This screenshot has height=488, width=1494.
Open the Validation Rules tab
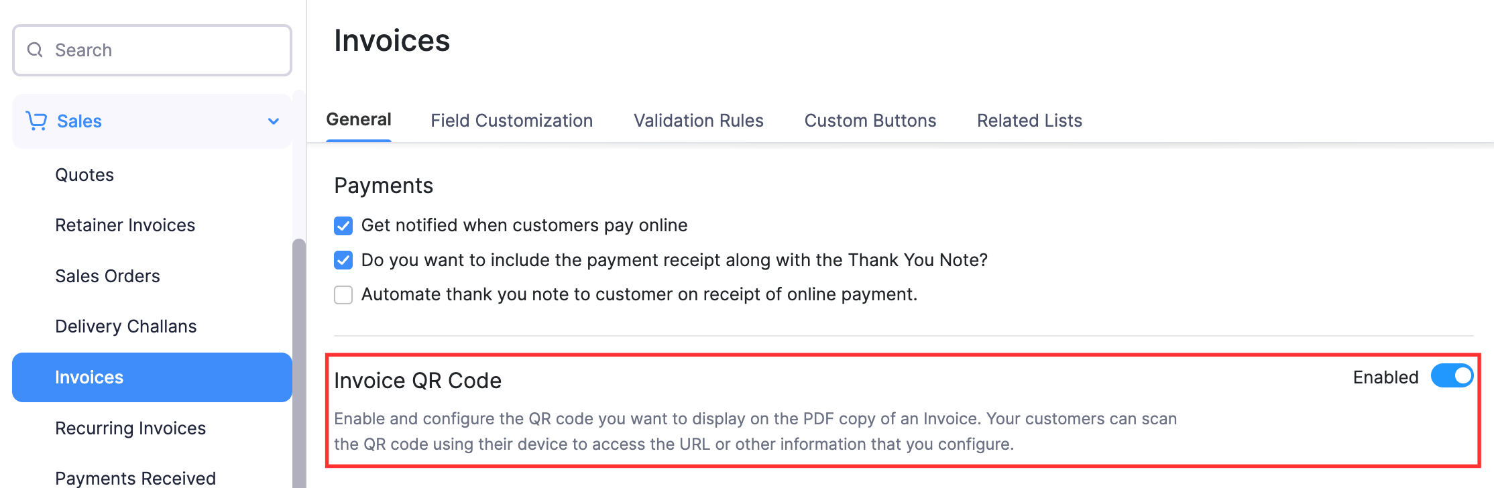pos(698,121)
